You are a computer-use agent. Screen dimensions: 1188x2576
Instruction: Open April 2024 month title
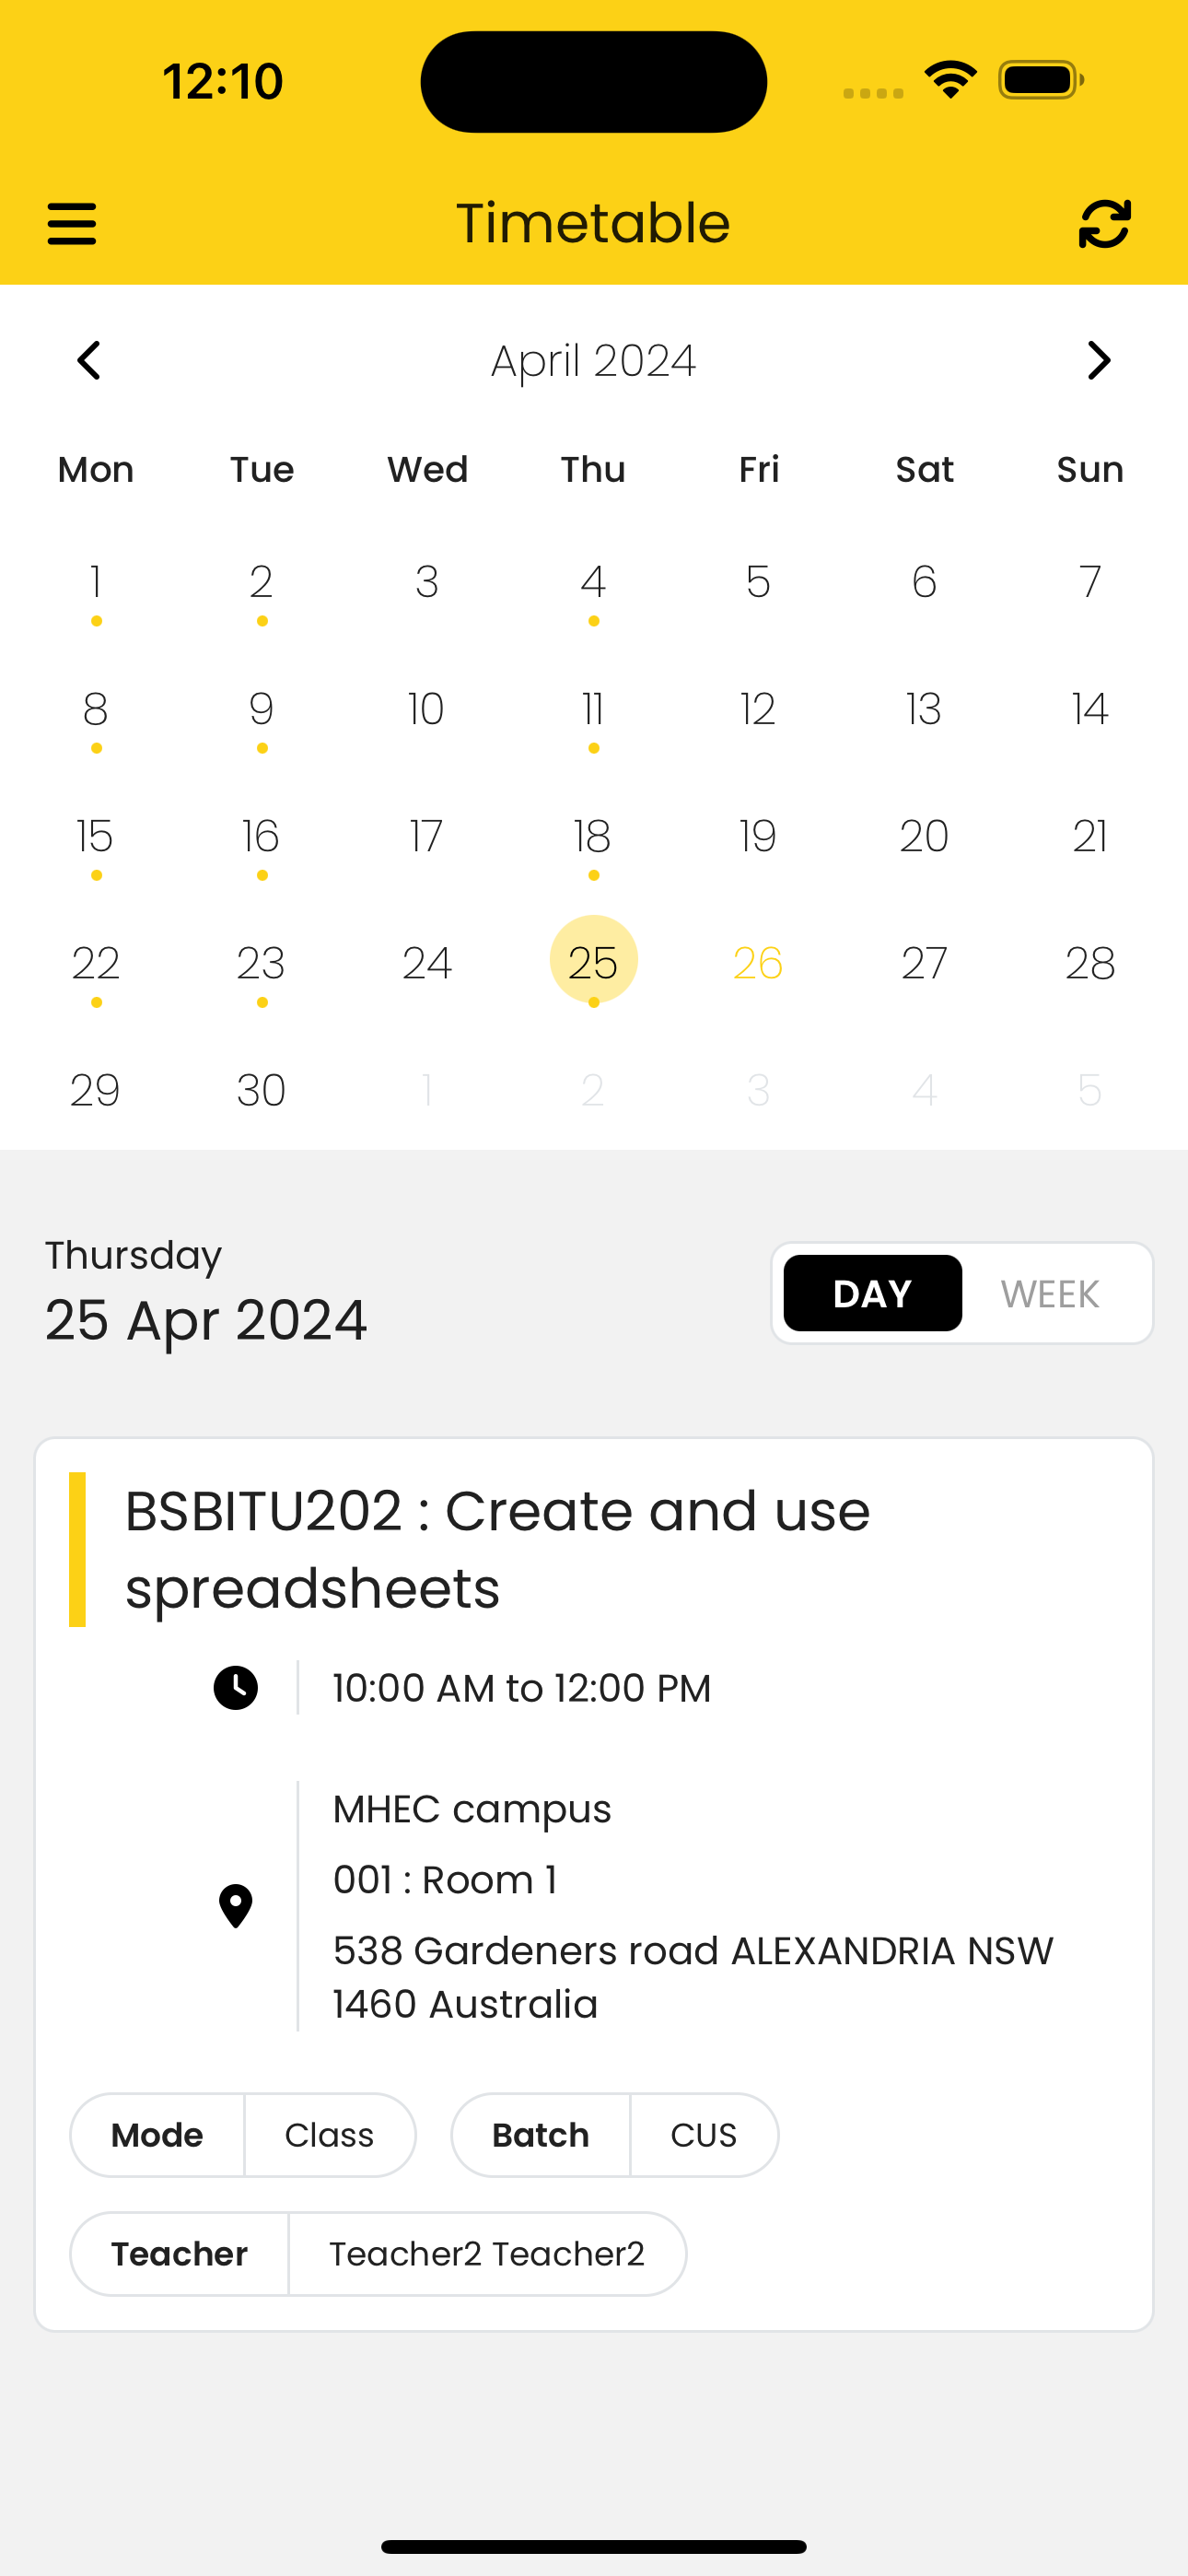(x=594, y=361)
